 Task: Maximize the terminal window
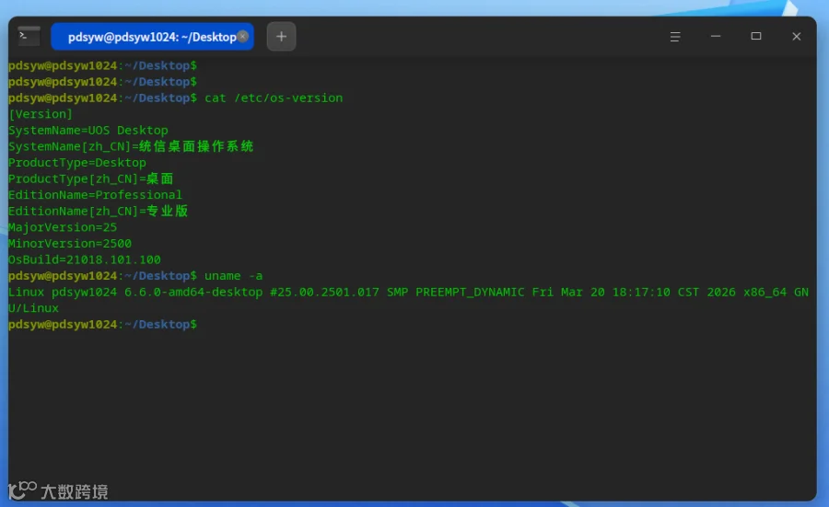(x=756, y=36)
